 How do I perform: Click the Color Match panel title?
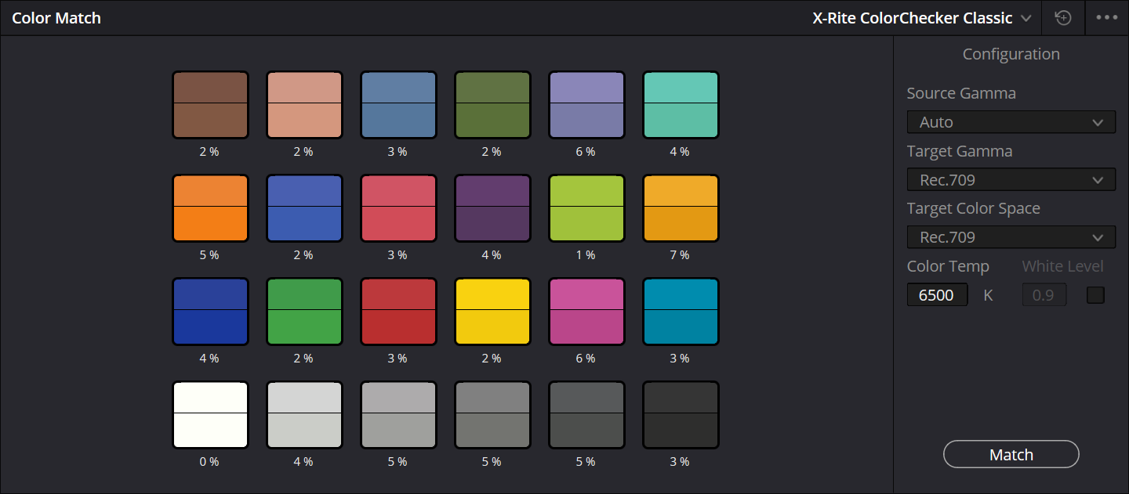click(x=56, y=18)
